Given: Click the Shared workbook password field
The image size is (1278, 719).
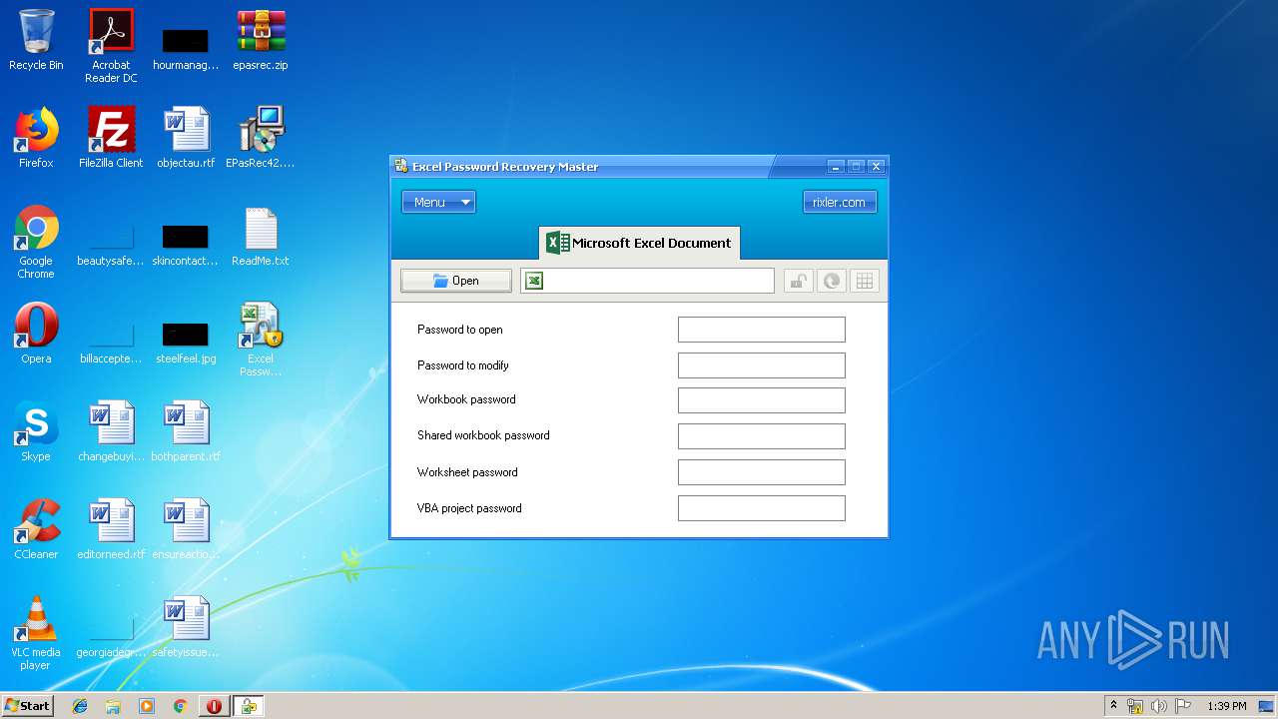Looking at the screenshot, I should click(762, 436).
